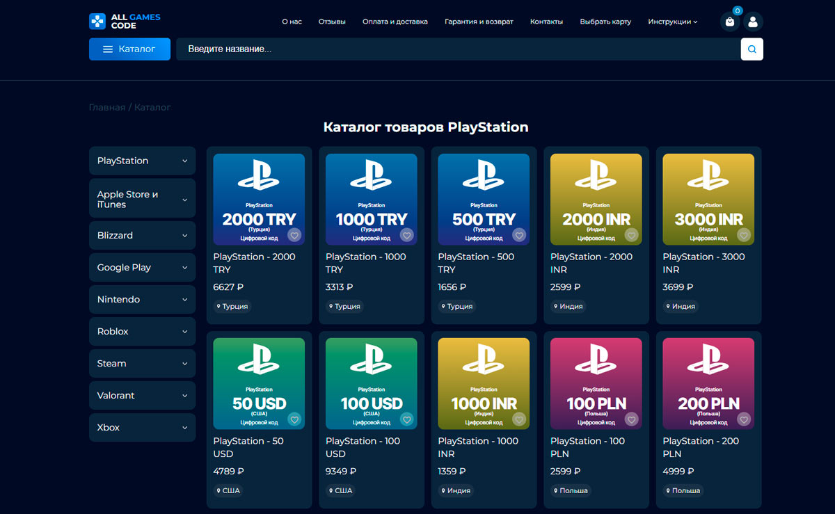Click heart icon on 200 PLN card
The image size is (835, 514).
click(x=744, y=419)
